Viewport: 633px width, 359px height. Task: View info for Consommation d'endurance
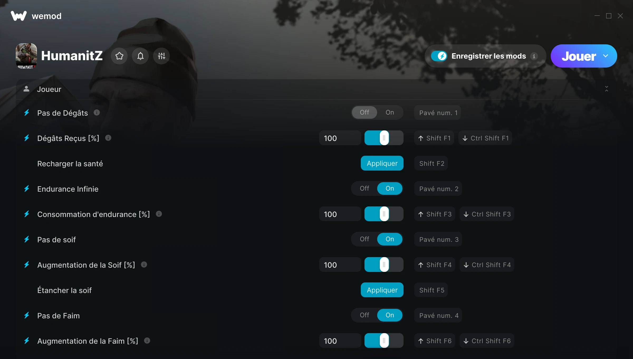click(159, 214)
